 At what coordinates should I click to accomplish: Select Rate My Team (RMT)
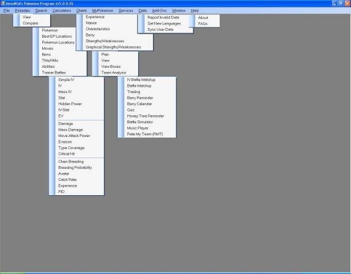pyautogui.click(x=145, y=134)
